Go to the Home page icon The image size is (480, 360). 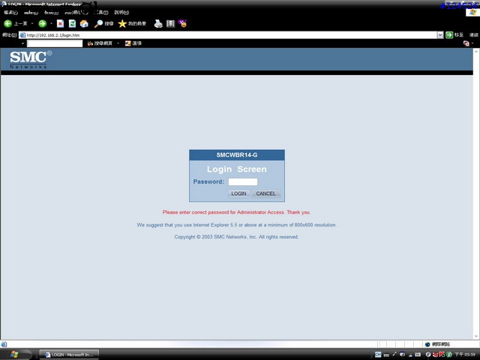coord(84,23)
